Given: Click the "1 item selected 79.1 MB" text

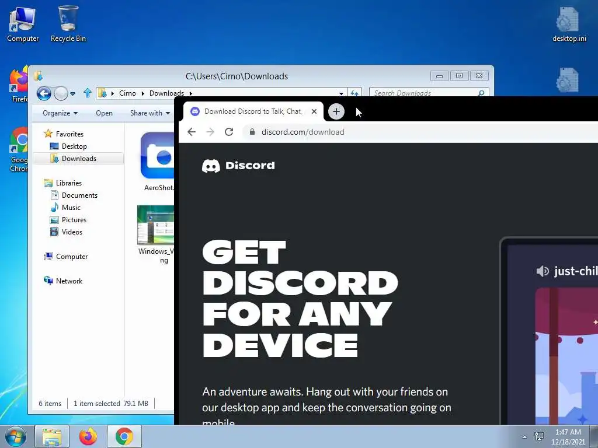Looking at the screenshot, I should 111,404.
